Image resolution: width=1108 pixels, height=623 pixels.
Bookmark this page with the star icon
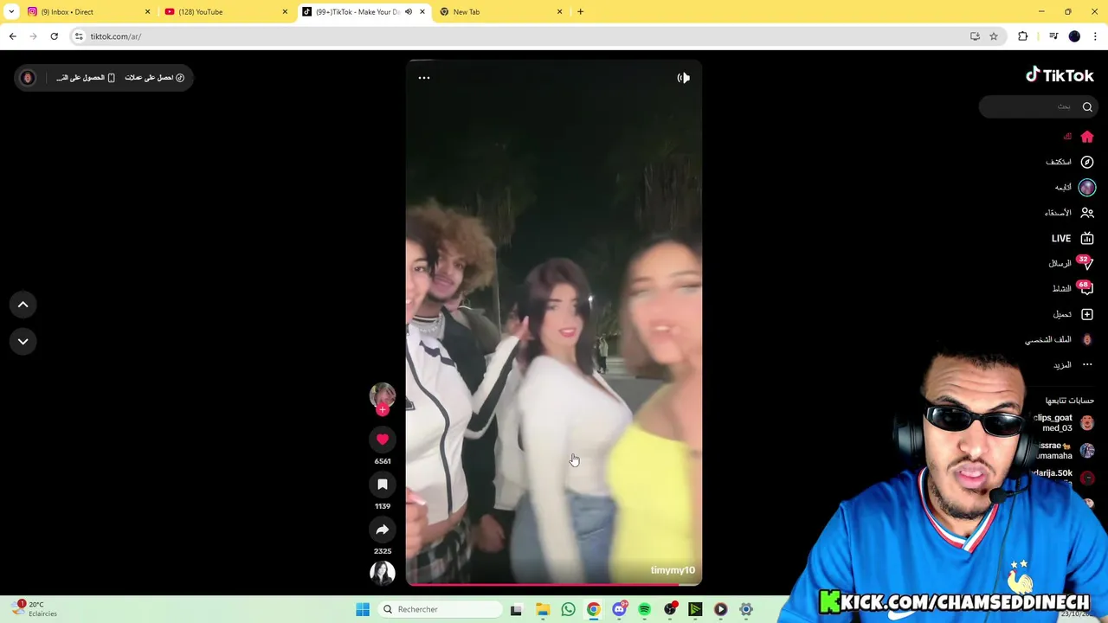tap(994, 36)
